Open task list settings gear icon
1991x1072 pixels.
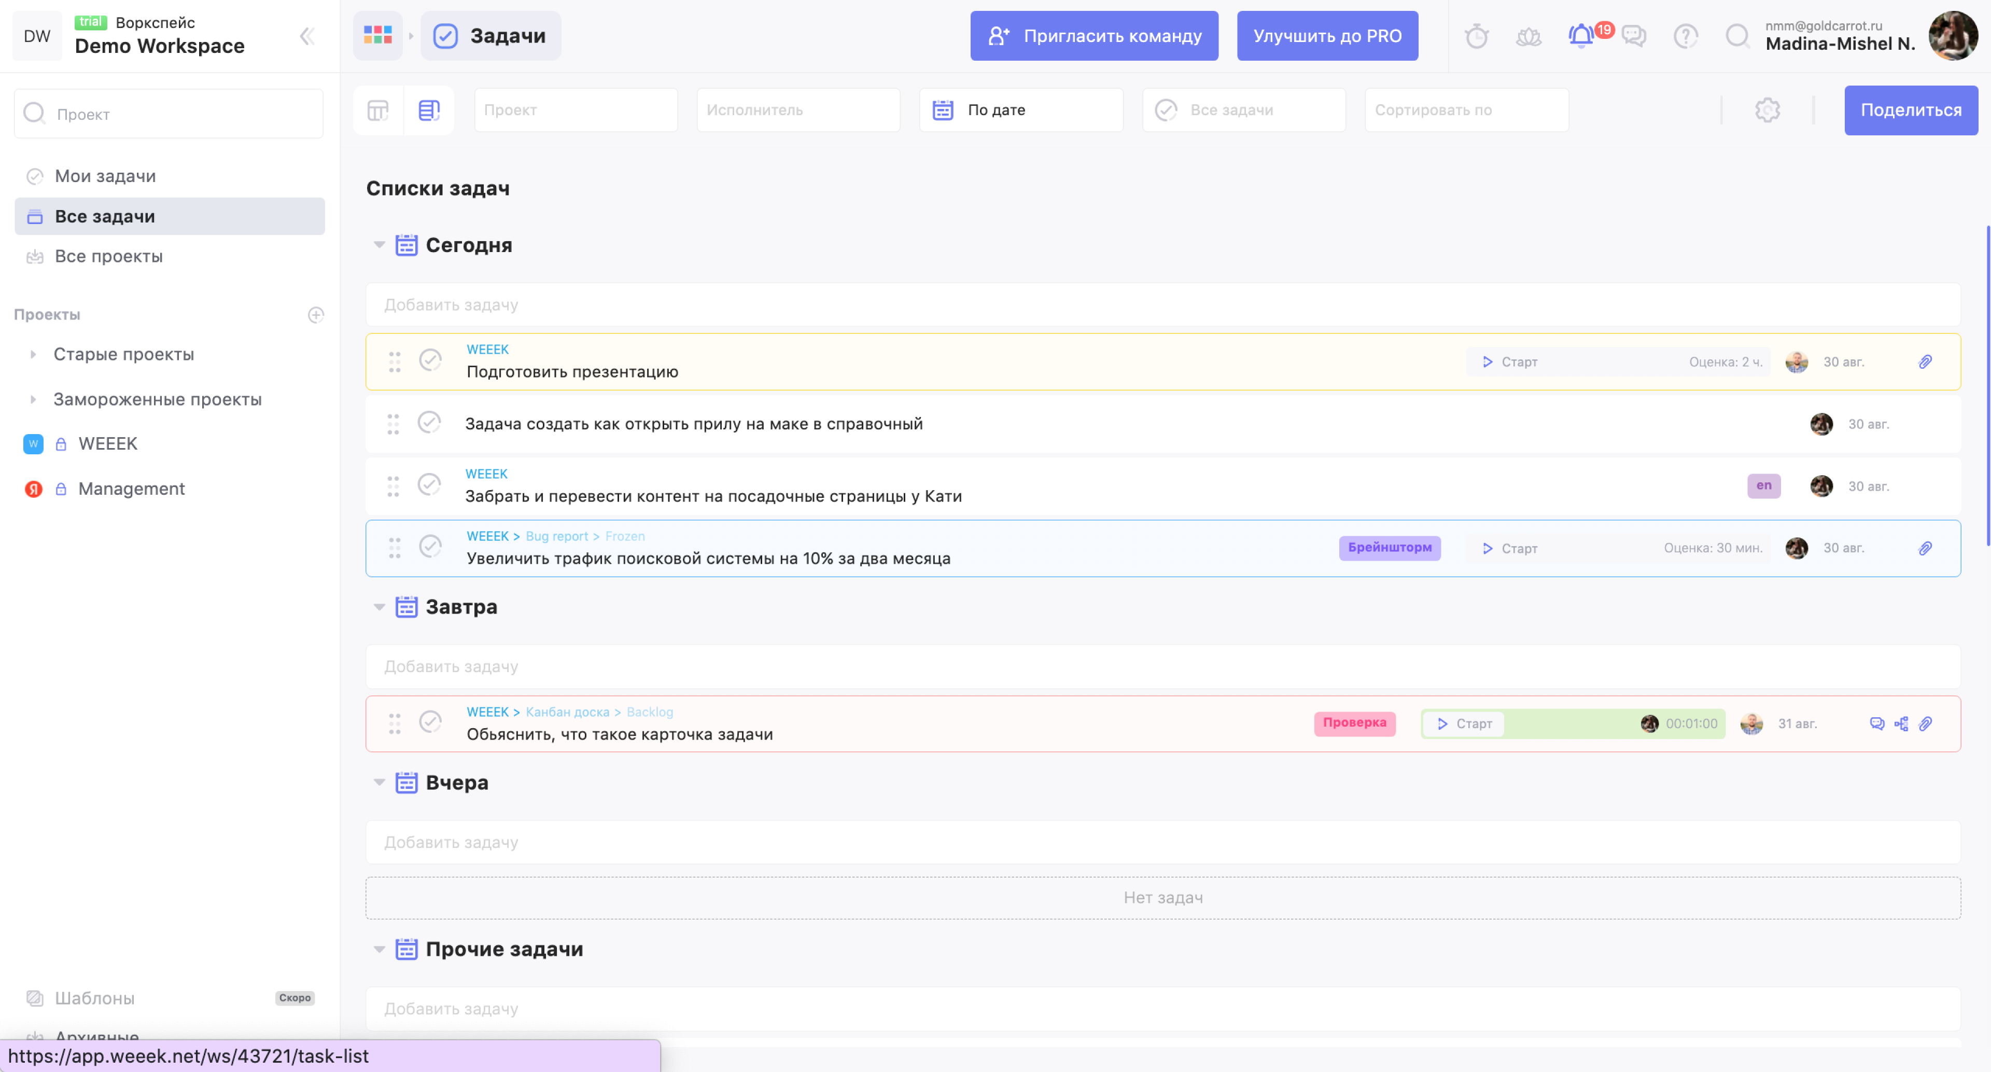point(1767,110)
